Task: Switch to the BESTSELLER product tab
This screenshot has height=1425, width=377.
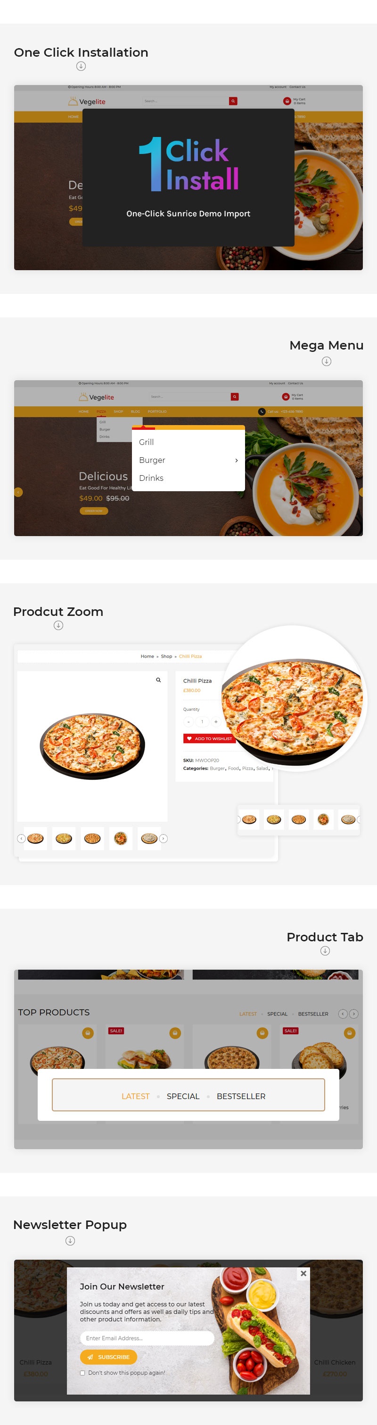Action: coord(241,1096)
